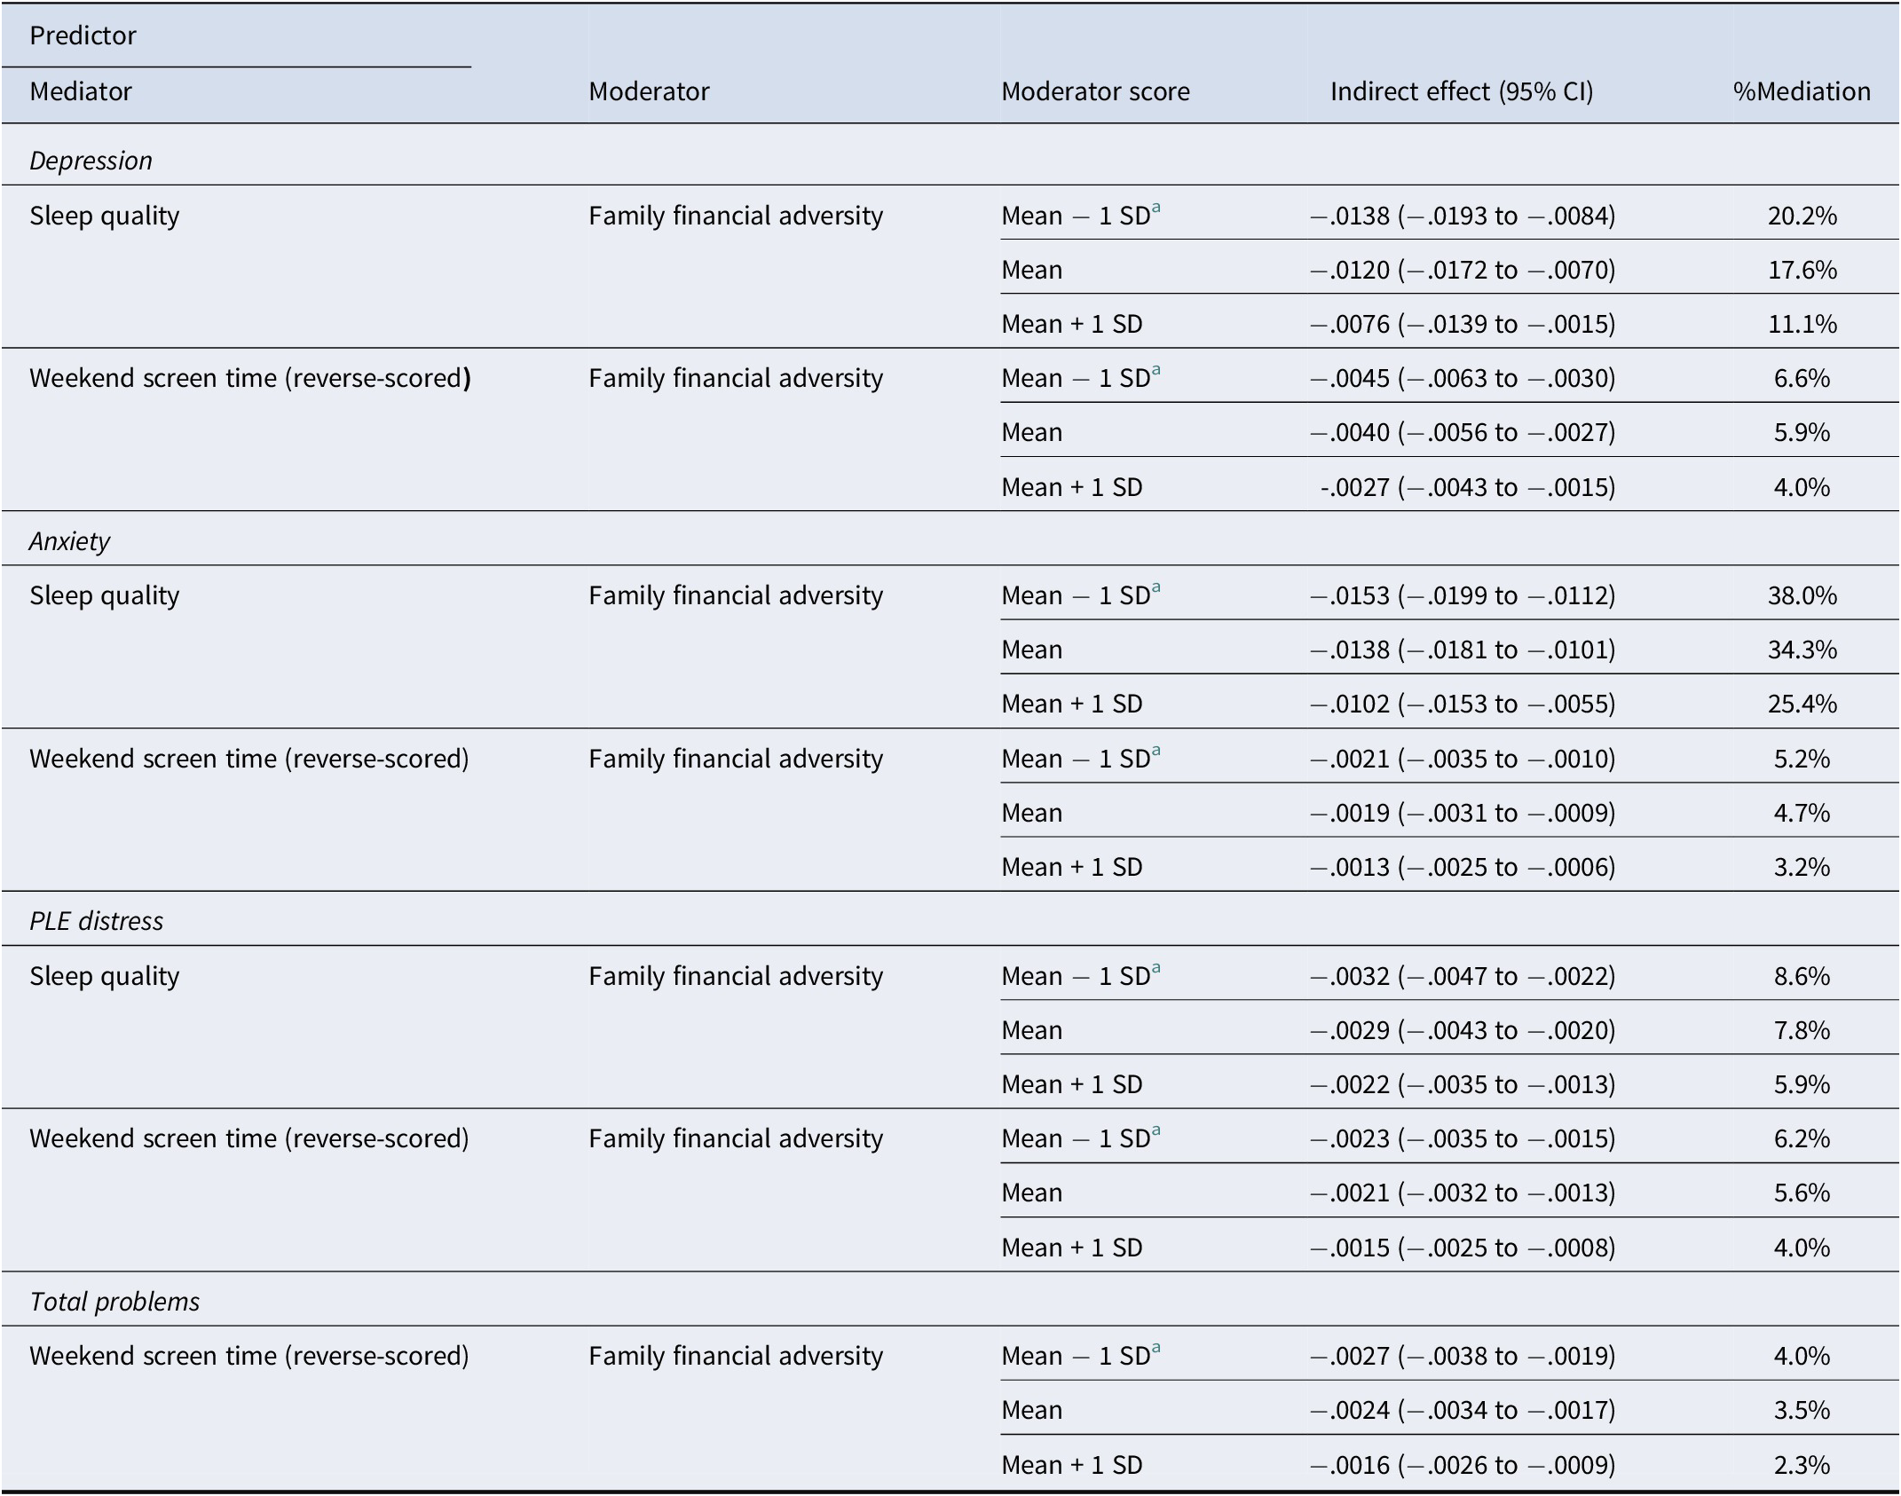This screenshot has width=1901, height=1496.
Task: Click the Predictor column header
Action: (x=83, y=35)
